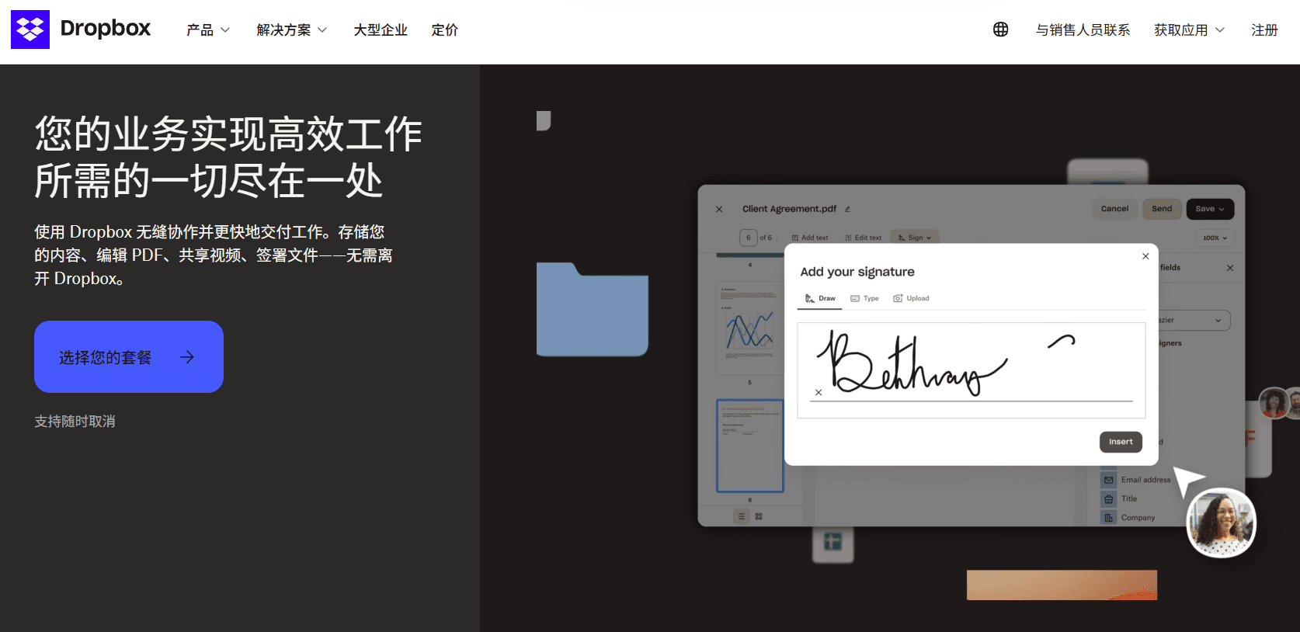Expand the 获取应用 dropdown

(x=1189, y=30)
